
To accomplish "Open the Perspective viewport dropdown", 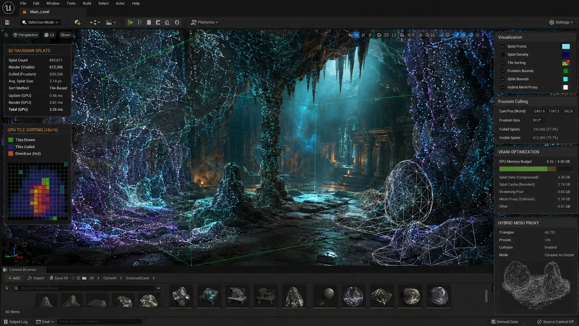I will coord(25,35).
